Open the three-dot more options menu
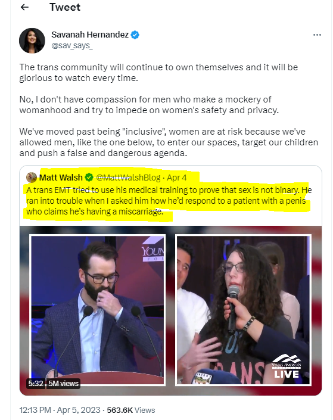This screenshot has width=333, height=420. (317, 35)
